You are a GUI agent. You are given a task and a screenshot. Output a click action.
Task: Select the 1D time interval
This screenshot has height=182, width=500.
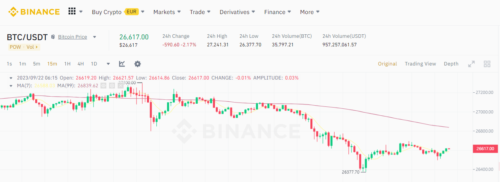click(94, 64)
